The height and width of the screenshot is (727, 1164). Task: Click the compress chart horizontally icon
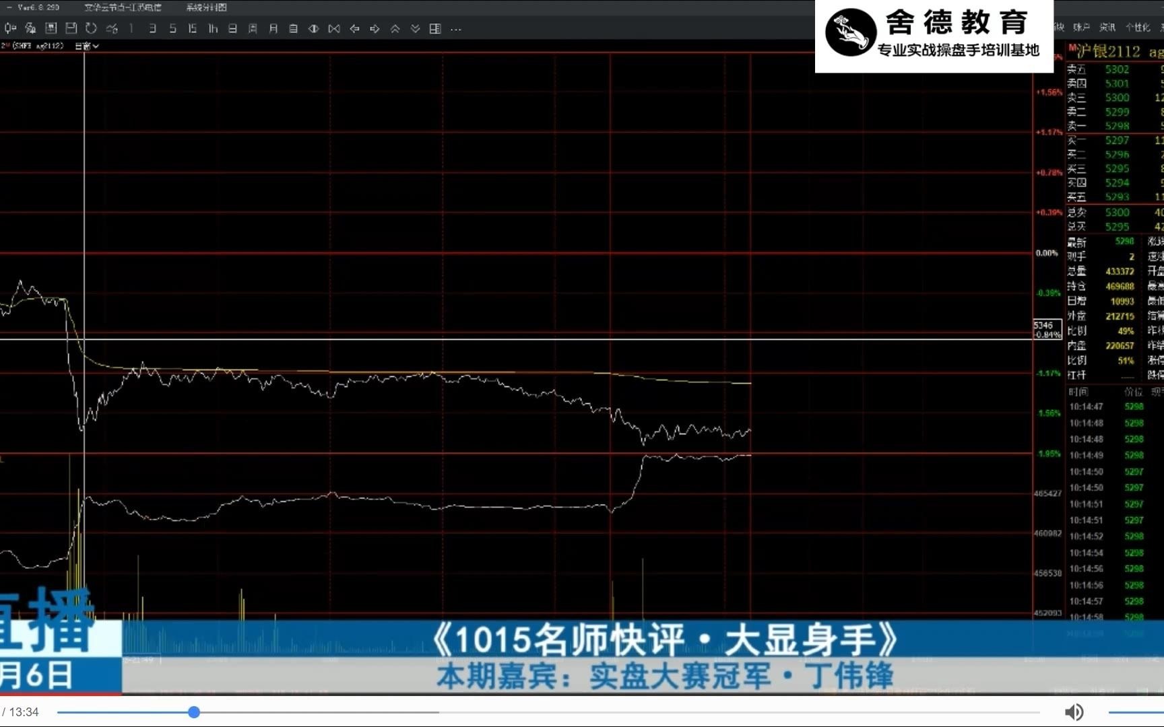(313, 28)
